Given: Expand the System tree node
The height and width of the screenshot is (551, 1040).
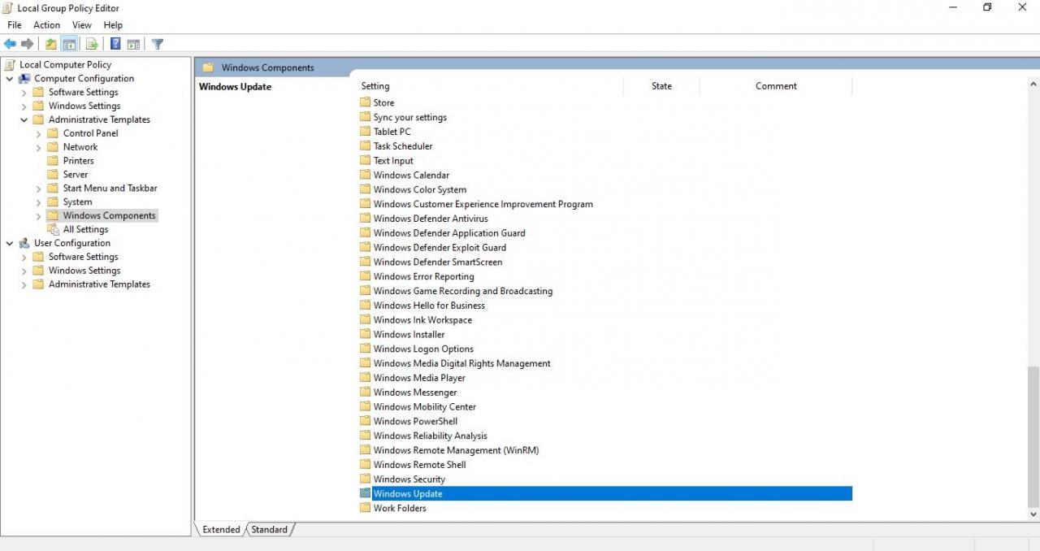Looking at the screenshot, I should point(38,202).
